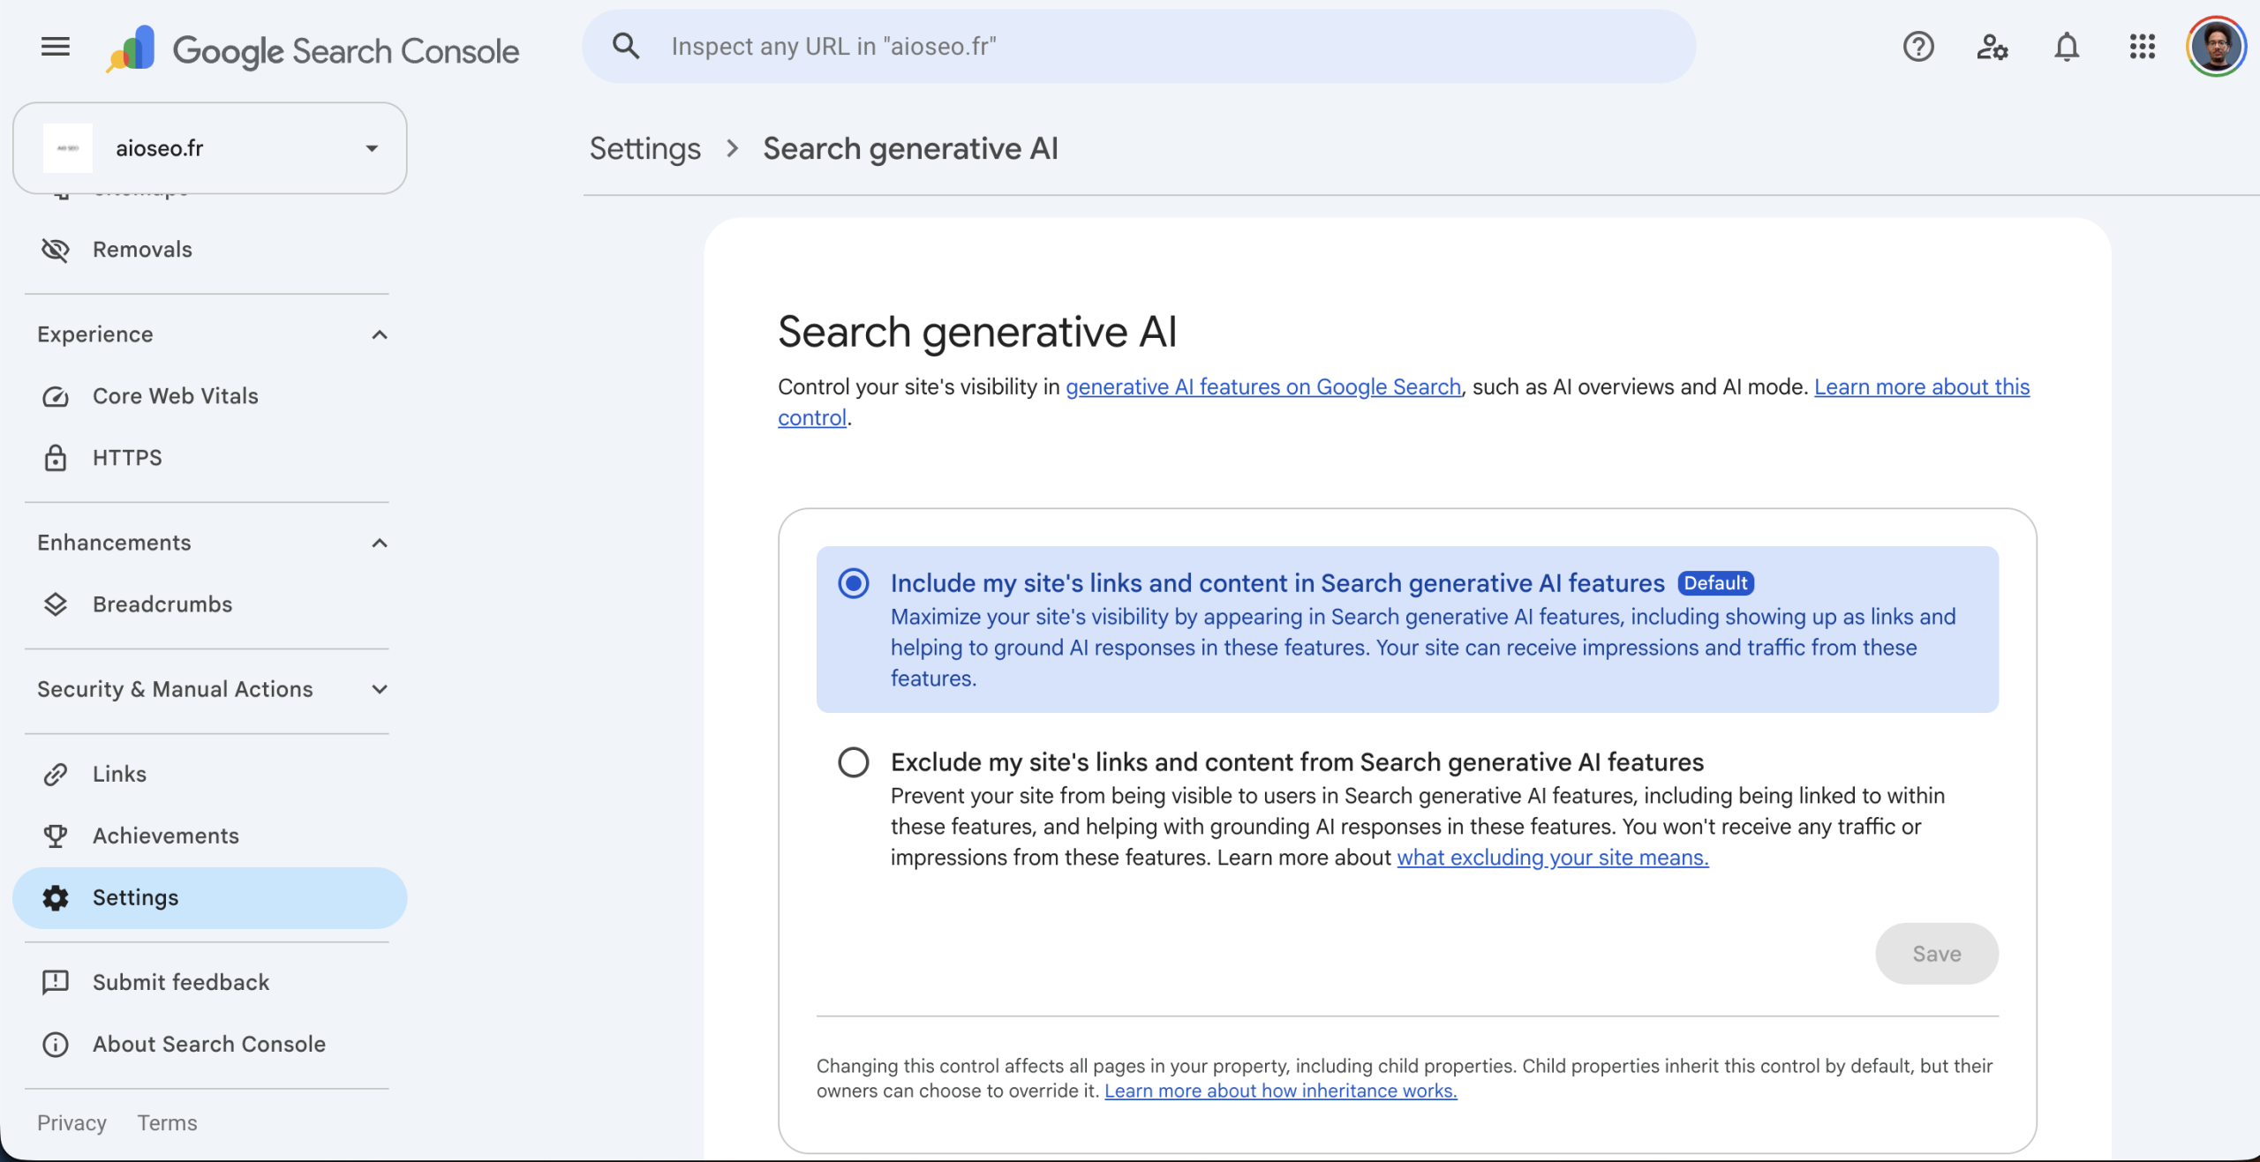The width and height of the screenshot is (2260, 1162).
Task: Click Settings in the breadcrumb trail
Action: [x=645, y=148]
